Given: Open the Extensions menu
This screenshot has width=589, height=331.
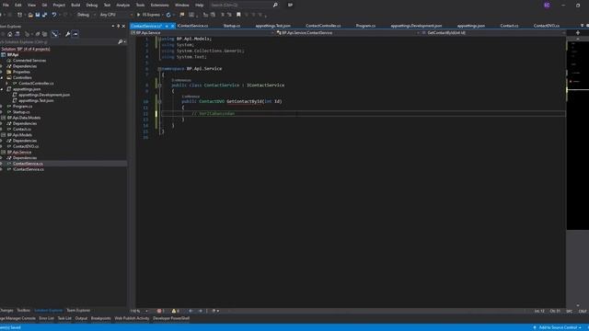Looking at the screenshot, I should pyautogui.click(x=159, y=6).
